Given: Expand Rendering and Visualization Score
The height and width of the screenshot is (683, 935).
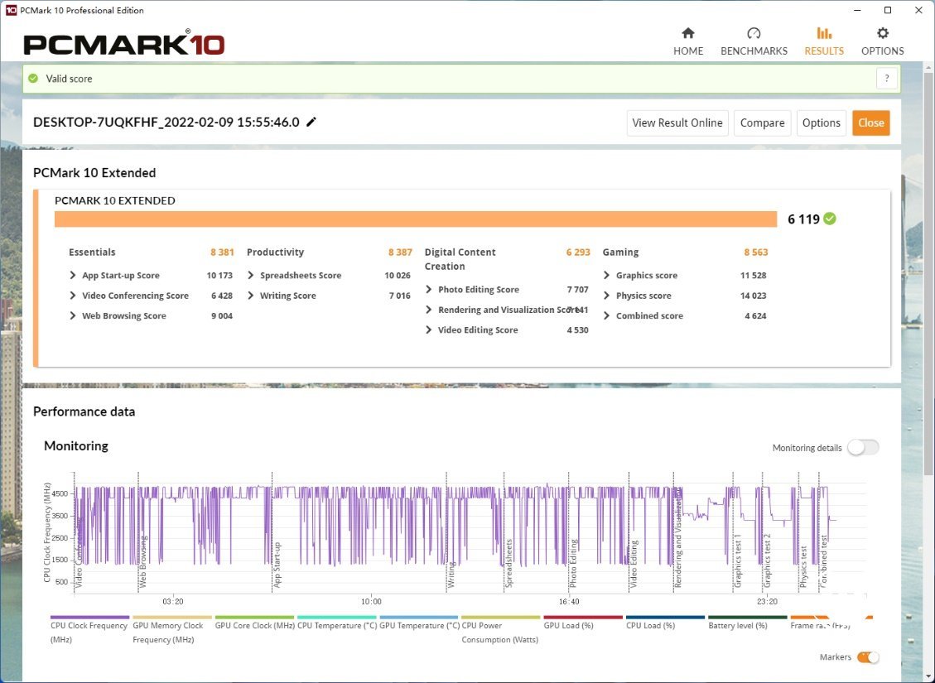Looking at the screenshot, I should click(429, 310).
